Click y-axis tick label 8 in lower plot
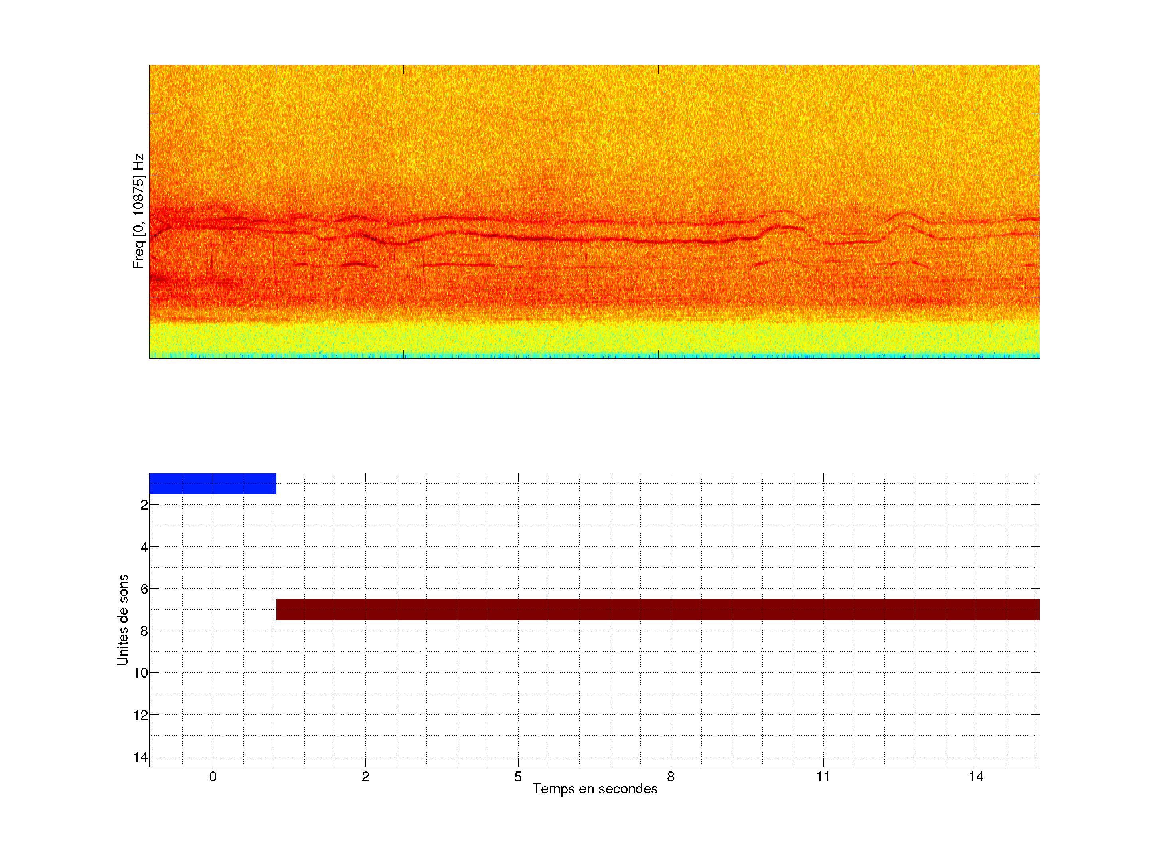This screenshot has height=862, width=1149. [x=144, y=631]
